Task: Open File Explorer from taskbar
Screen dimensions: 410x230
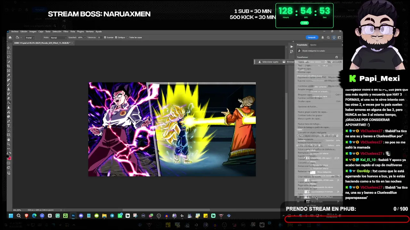Action: (104, 216)
